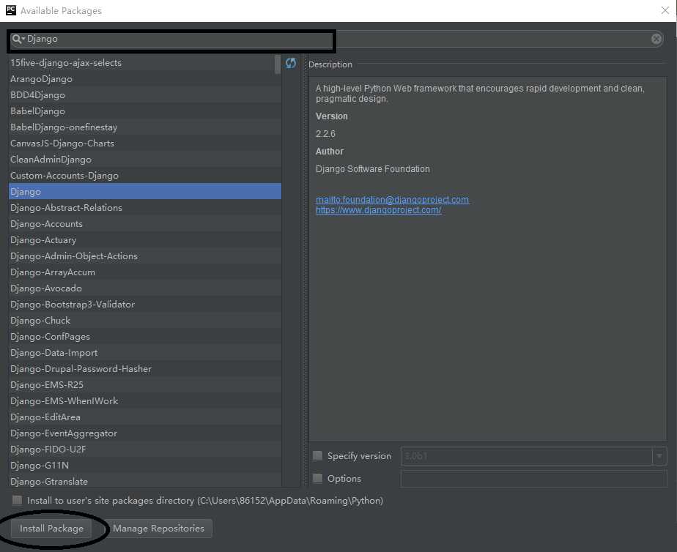Check Install to user's site packages directory

(18, 500)
